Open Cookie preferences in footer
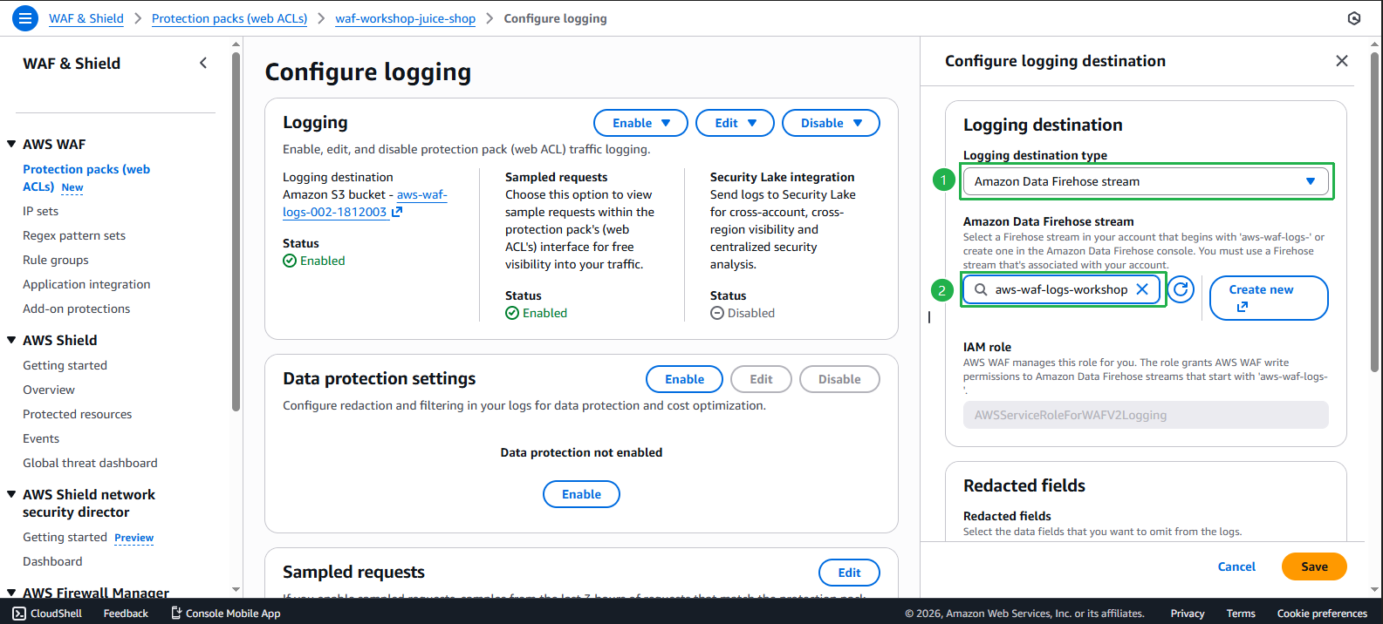The height and width of the screenshot is (624, 1383). pos(1322,614)
